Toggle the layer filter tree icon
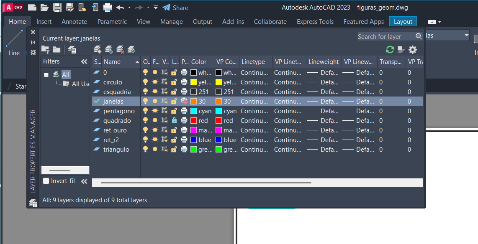The image size is (478, 244). click(401, 49)
